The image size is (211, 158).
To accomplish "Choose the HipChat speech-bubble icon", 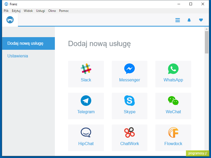I will coord(86,132).
